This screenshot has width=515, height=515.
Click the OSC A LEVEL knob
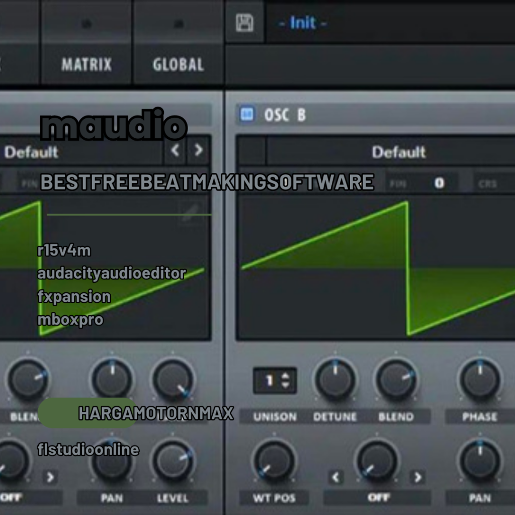[x=173, y=461]
